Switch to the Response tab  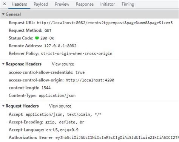click(x=85, y=4)
